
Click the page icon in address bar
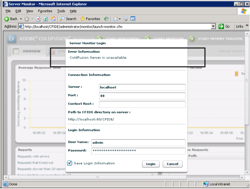21,26
